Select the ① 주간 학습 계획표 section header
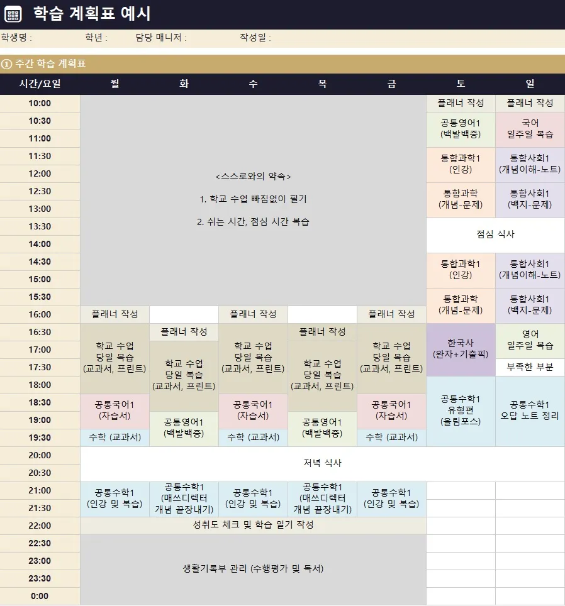 282,63
